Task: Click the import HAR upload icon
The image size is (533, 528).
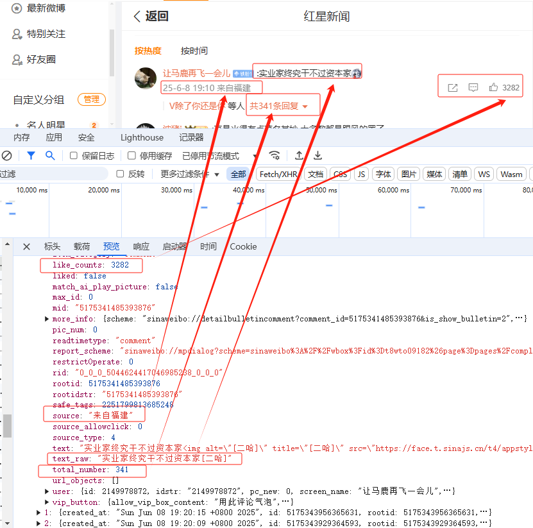Action: pyautogui.click(x=299, y=156)
